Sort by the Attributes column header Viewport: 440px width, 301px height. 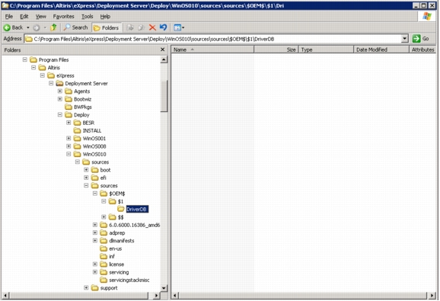pyautogui.click(x=422, y=50)
